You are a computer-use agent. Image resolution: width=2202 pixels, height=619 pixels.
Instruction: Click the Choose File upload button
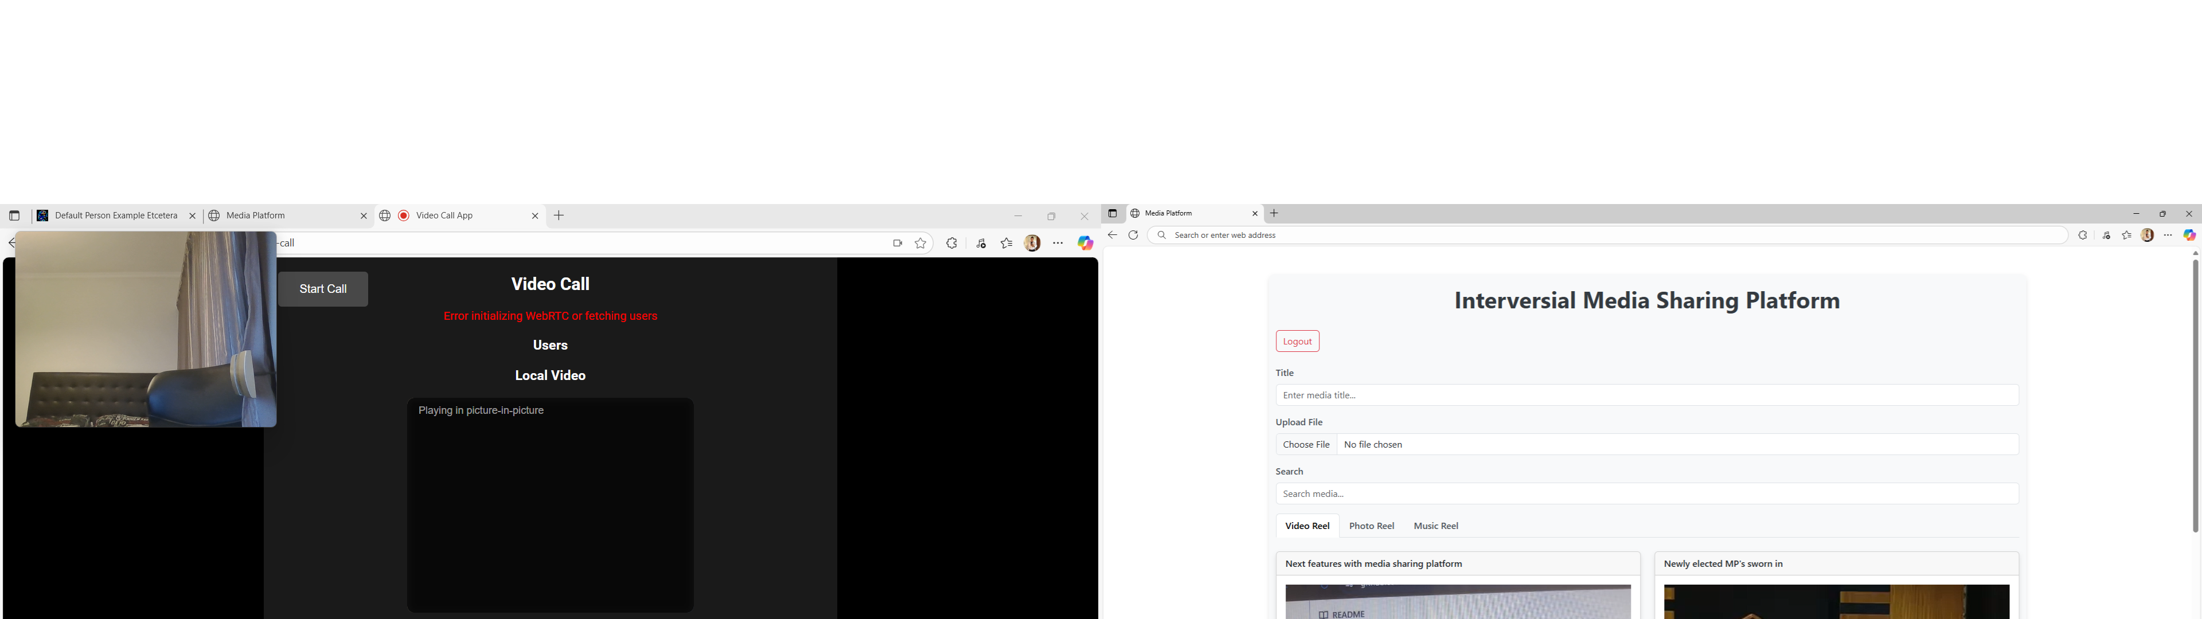[x=1306, y=445]
